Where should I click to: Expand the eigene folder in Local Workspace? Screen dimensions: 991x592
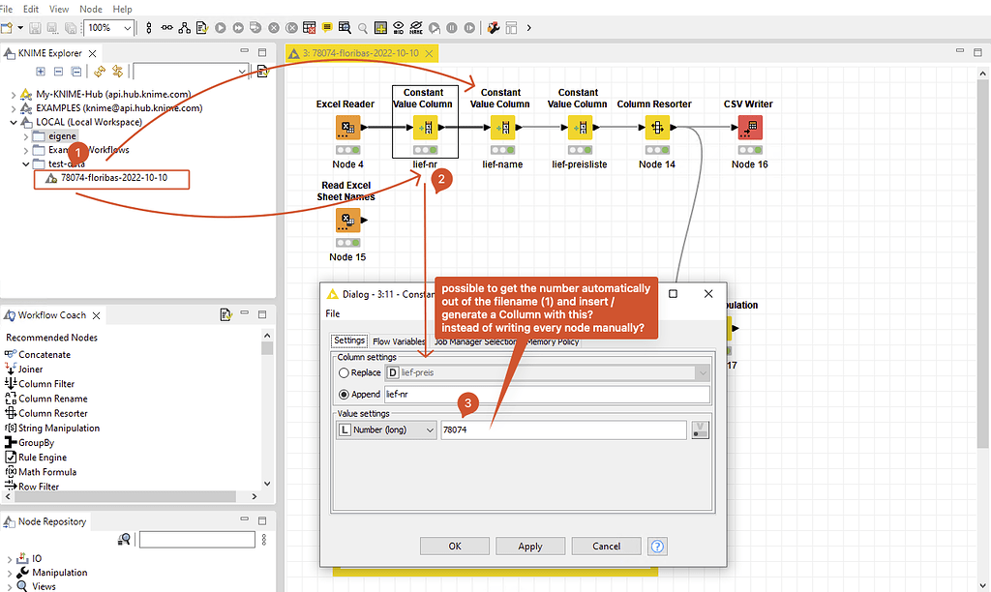[x=25, y=136]
